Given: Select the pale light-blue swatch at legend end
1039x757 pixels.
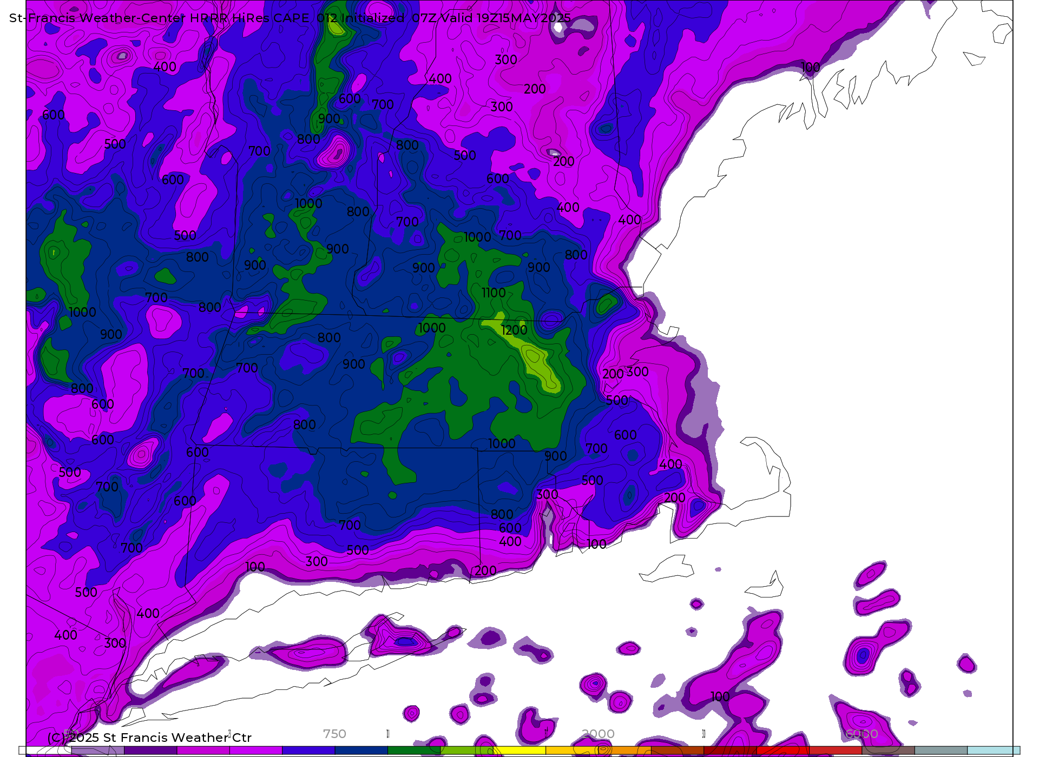Looking at the screenshot, I should click(x=994, y=750).
